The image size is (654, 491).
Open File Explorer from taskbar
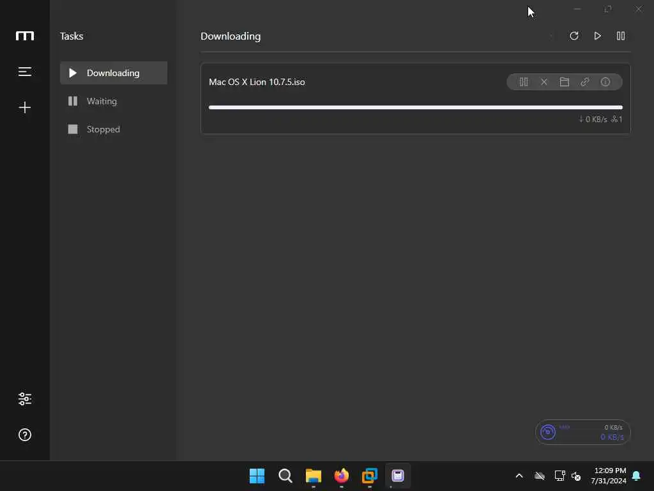[x=313, y=476]
